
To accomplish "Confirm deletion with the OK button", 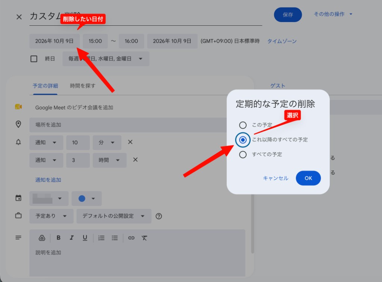I will coord(308,178).
